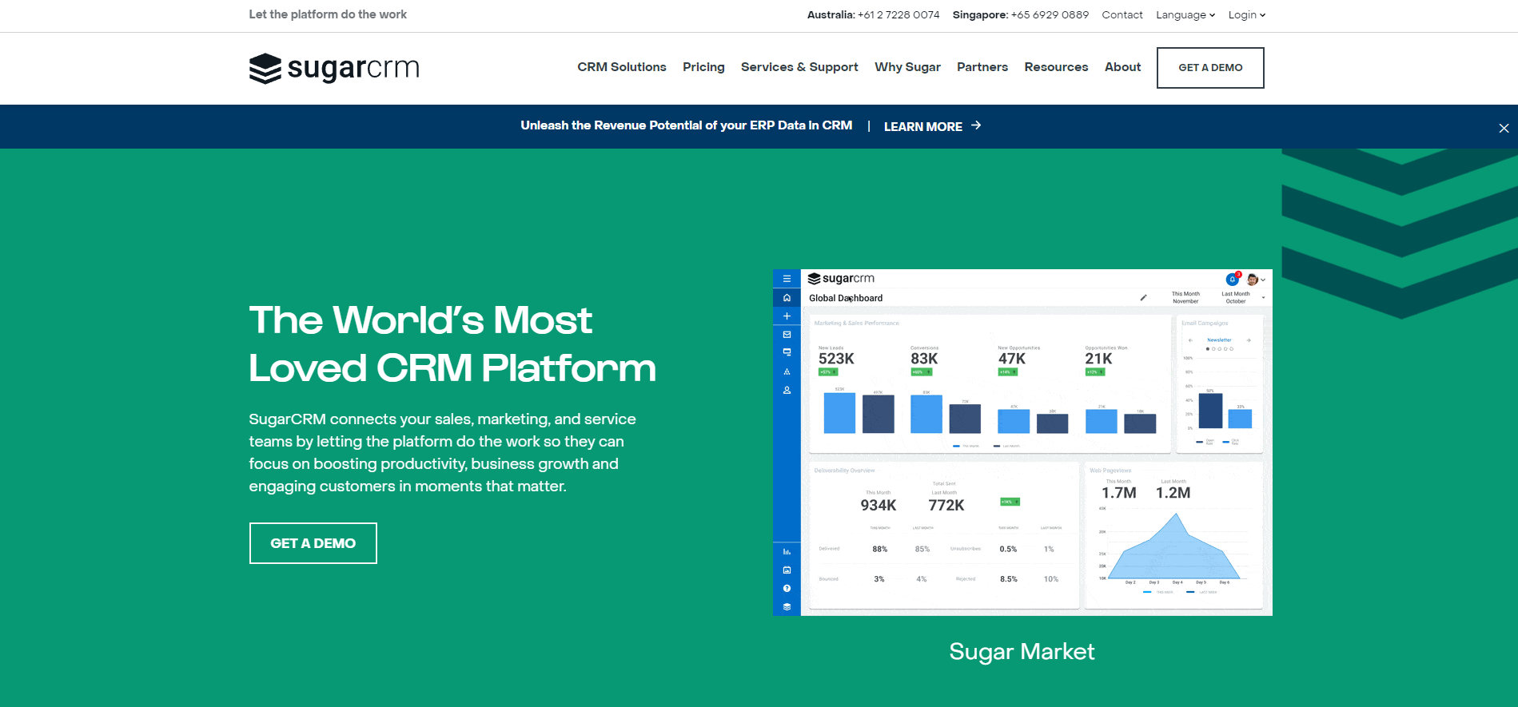The image size is (1518, 707).
Task: Open the About menu
Action: point(1122,67)
